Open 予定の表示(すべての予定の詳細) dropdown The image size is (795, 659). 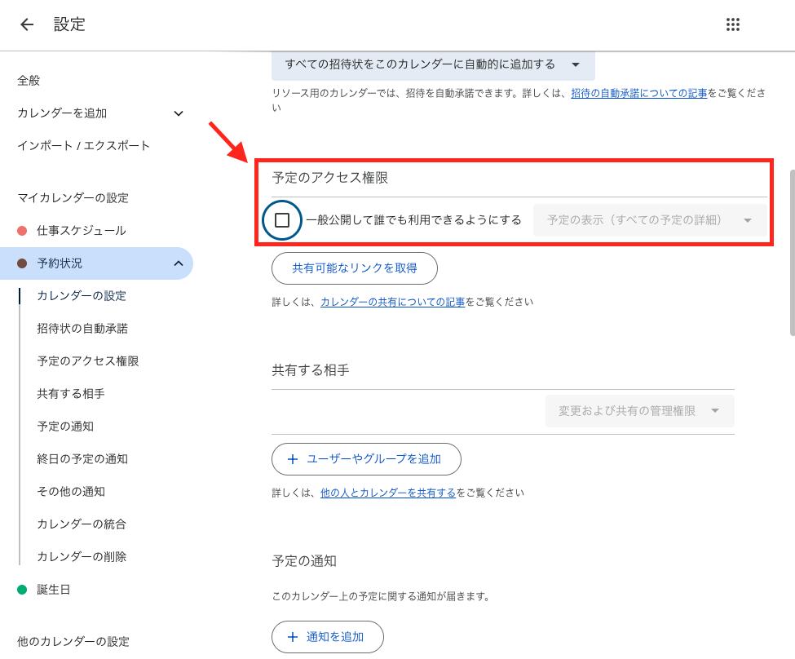click(650, 220)
